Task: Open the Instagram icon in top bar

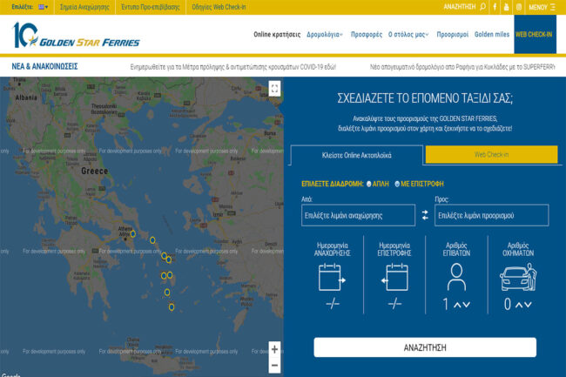Action: tap(519, 6)
